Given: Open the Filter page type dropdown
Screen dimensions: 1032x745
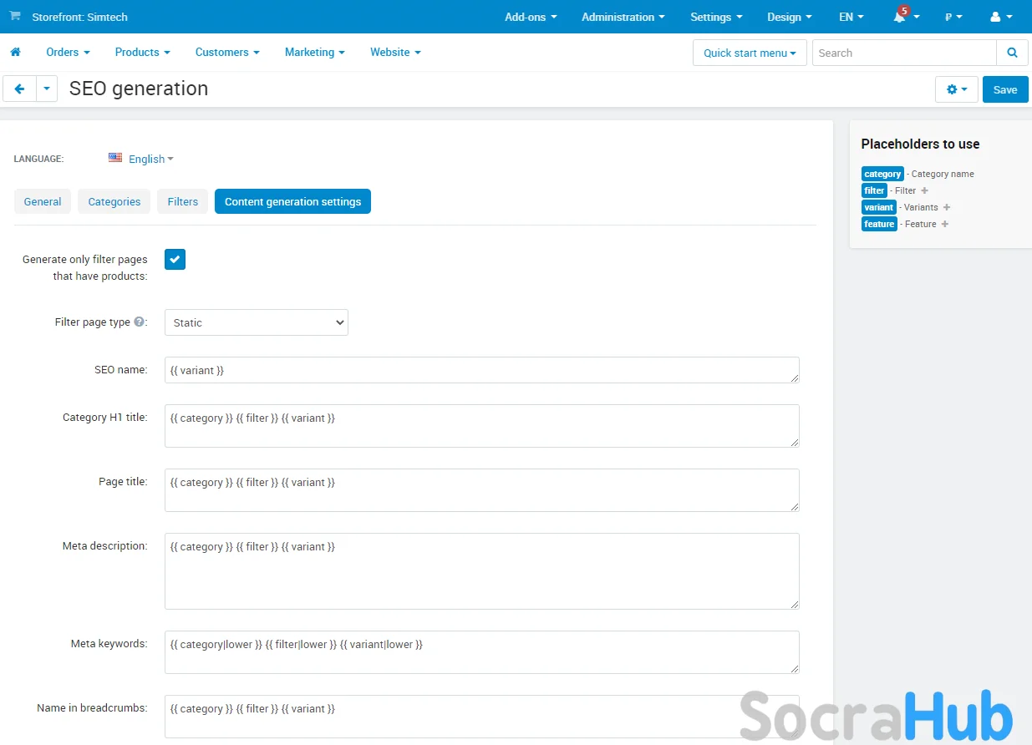Looking at the screenshot, I should 256,322.
